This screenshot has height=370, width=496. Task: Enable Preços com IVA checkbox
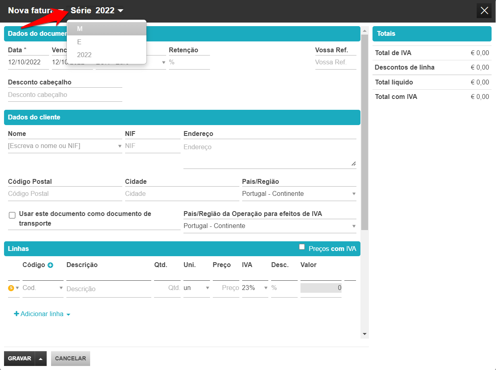[302, 247]
